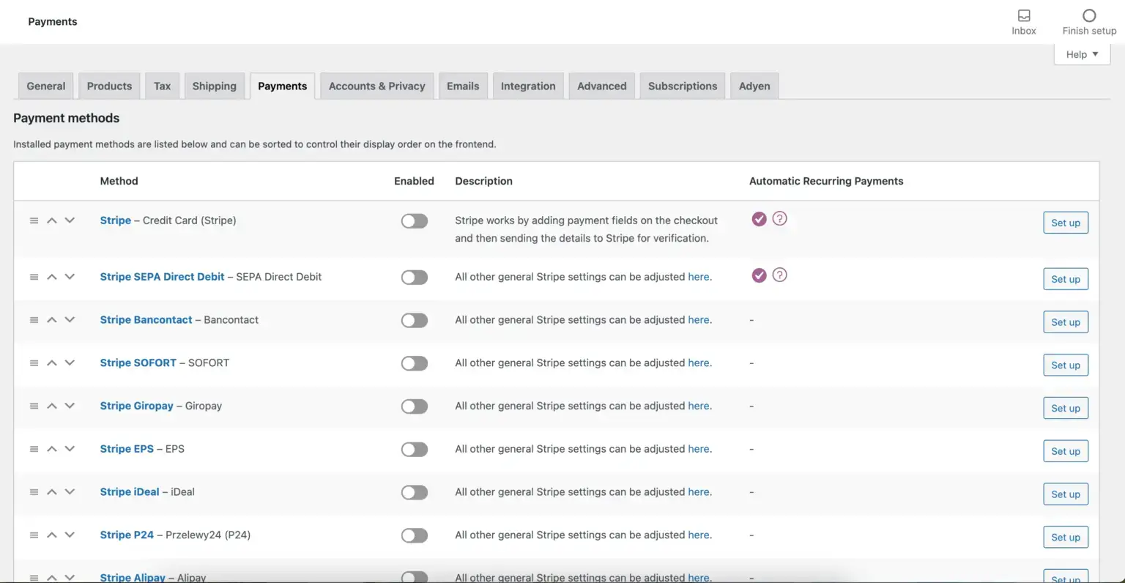Click drag handle of Stripe SOFORT row
The height and width of the screenshot is (583, 1125).
coord(34,363)
